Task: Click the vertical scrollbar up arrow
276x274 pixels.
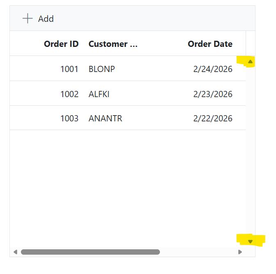Action: click(251, 62)
